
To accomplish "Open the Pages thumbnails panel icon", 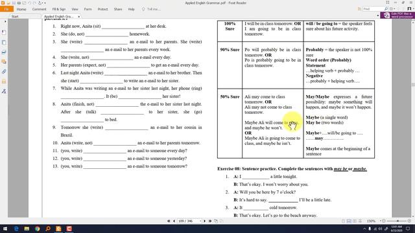I will click(x=4, y=42).
